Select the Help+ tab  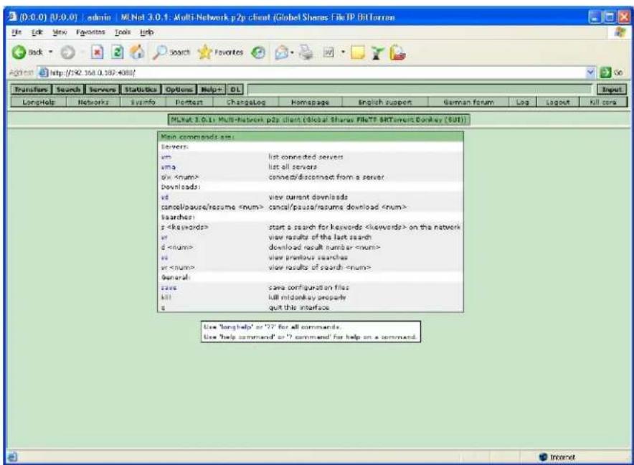tap(212, 90)
